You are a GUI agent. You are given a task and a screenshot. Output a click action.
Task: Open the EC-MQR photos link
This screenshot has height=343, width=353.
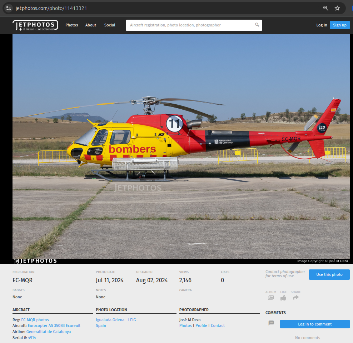coord(35,320)
